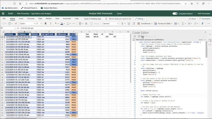Open the Help tab

[x=77, y=19]
